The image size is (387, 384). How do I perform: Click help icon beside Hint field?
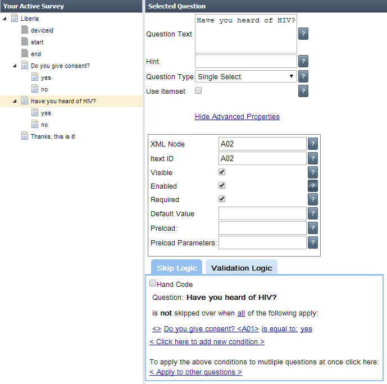point(303,62)
